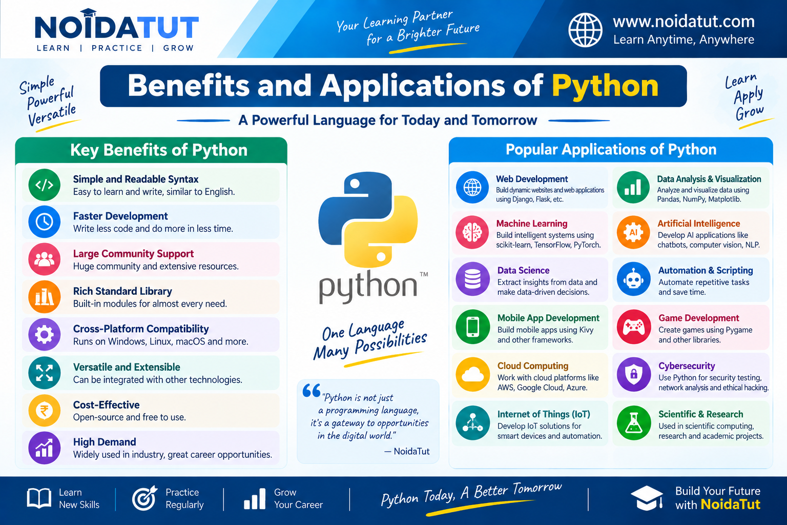Click the clock icon beside Faster Development
This screenshot has width=787, height=525.
tap(45, 221)
